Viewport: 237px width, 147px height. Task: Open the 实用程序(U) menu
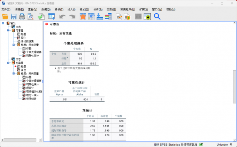(128, 9)
